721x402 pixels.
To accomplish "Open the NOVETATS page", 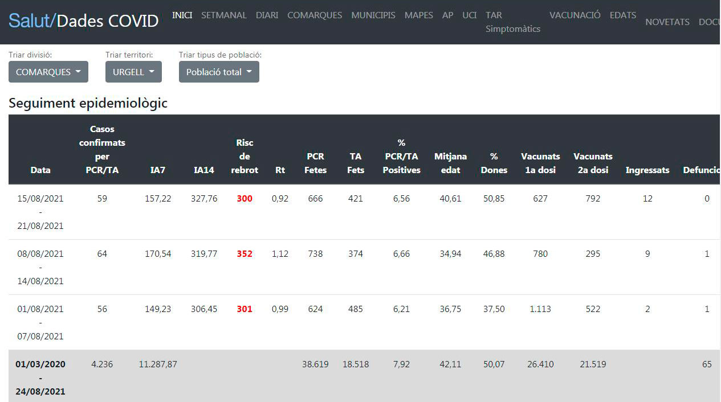I will point(667,22).
